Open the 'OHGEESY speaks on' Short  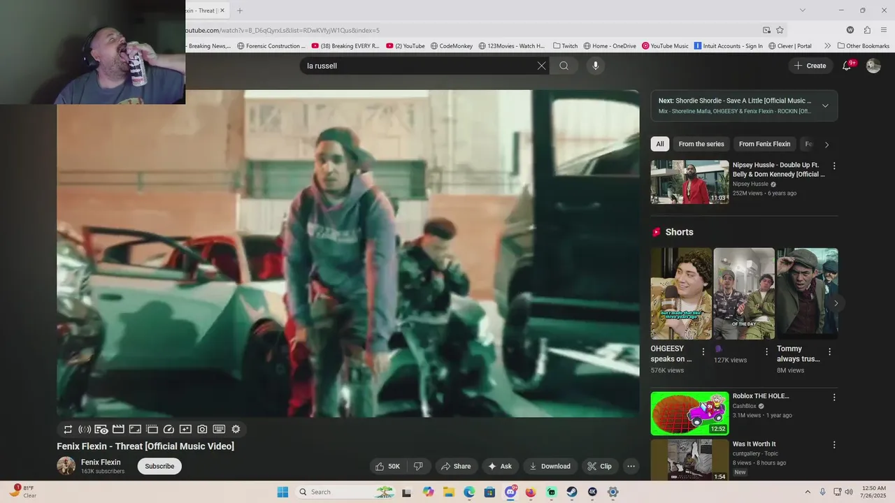[681, 293]
